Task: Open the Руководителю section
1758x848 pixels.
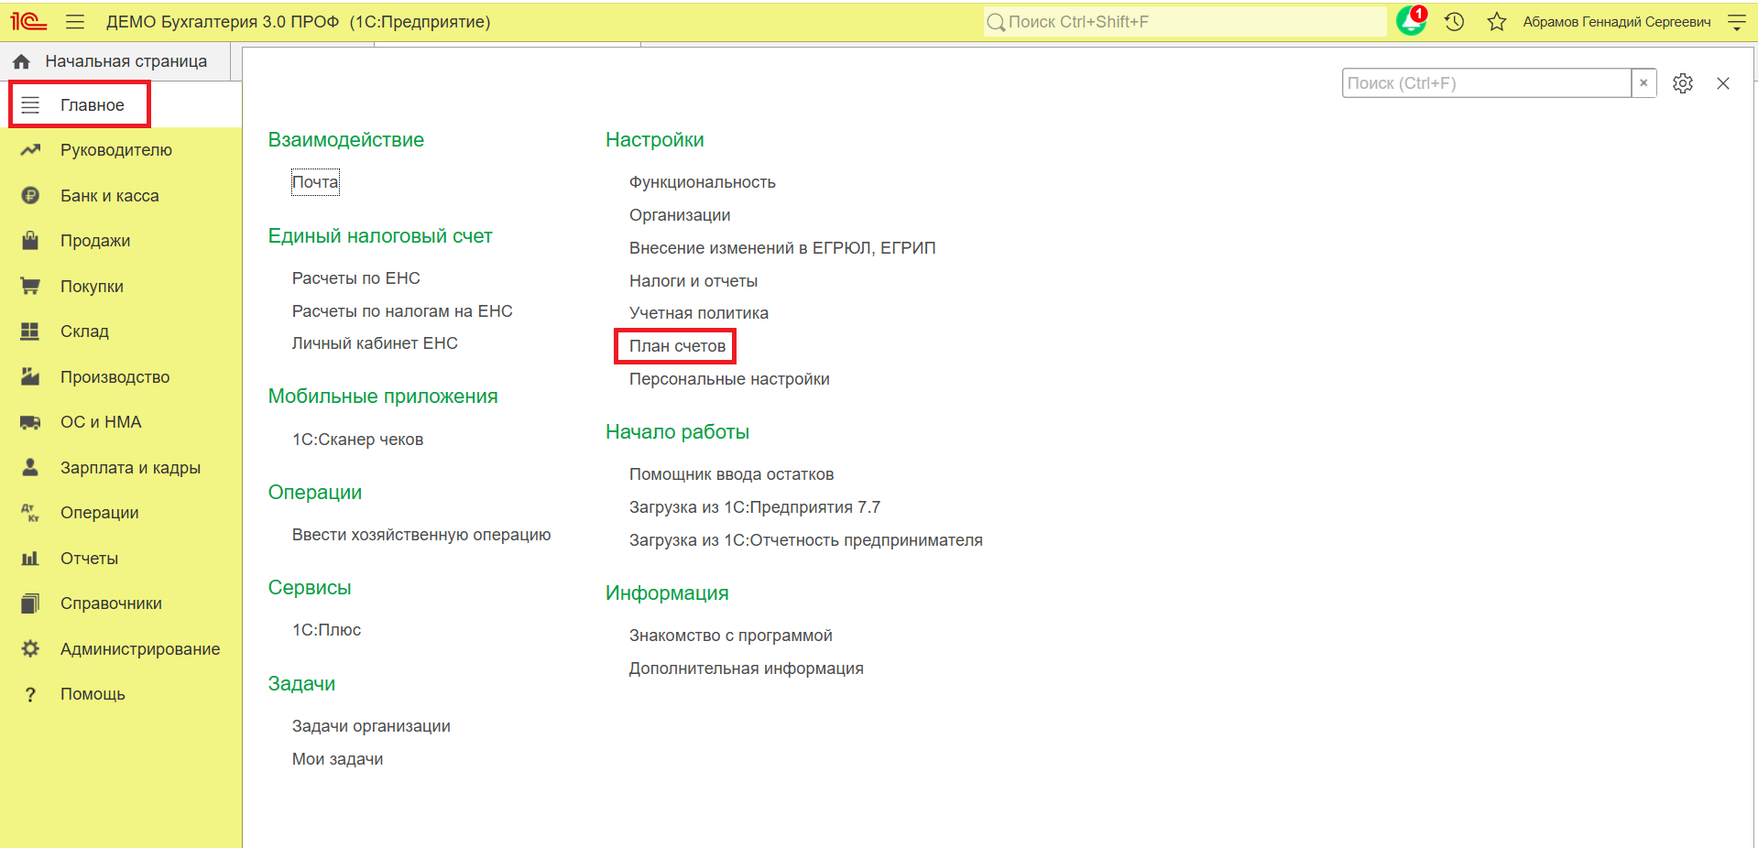Action: 116,149
